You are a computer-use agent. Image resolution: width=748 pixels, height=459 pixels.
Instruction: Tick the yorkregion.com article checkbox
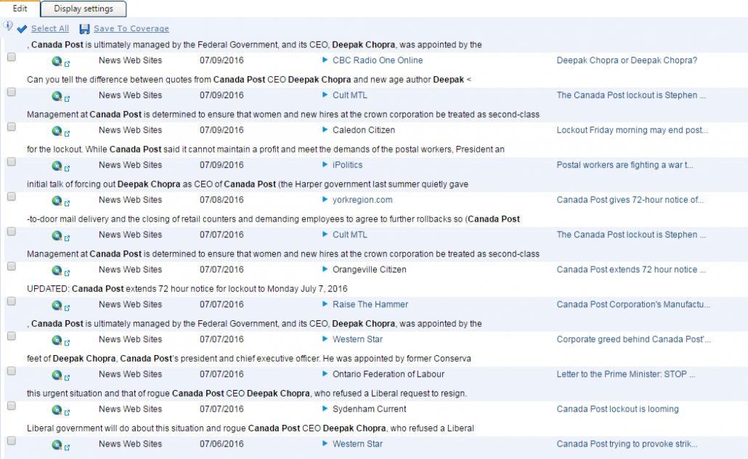click(x=12, y=197)
